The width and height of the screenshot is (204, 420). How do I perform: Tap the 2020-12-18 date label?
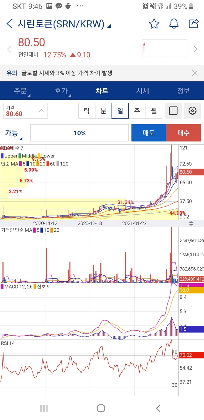tap(90, 223)
